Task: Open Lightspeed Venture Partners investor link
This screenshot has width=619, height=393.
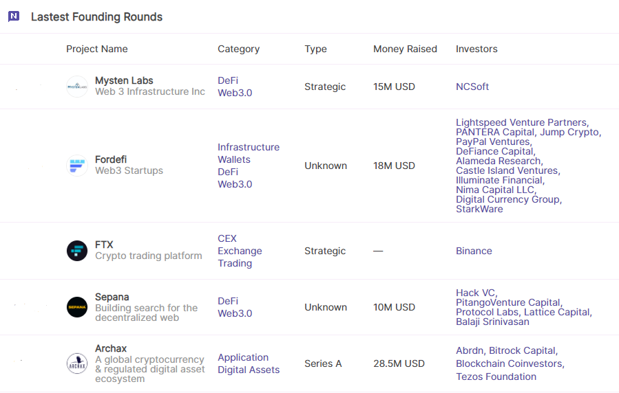Action: [523, 122]
